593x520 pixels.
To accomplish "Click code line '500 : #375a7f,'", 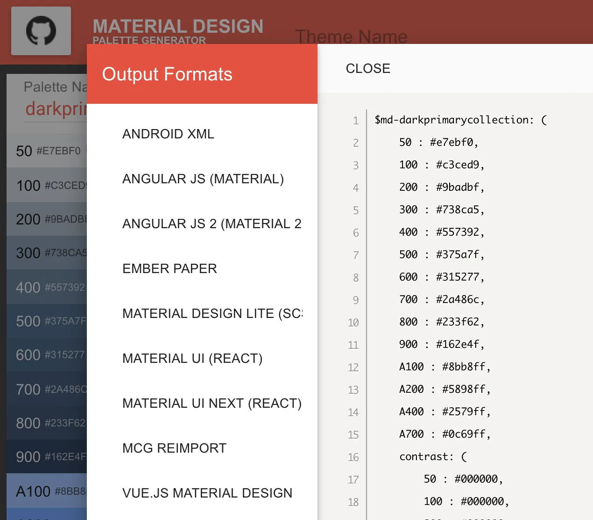I will pyautogui.click(x=442, y=254).
